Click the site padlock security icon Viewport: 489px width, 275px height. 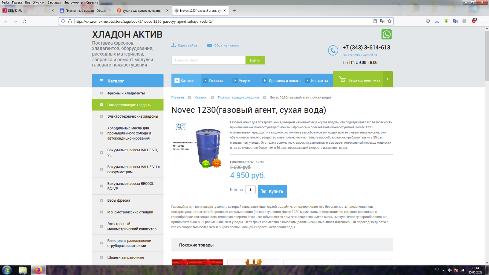pyautogui.click(x=70, y=21)
